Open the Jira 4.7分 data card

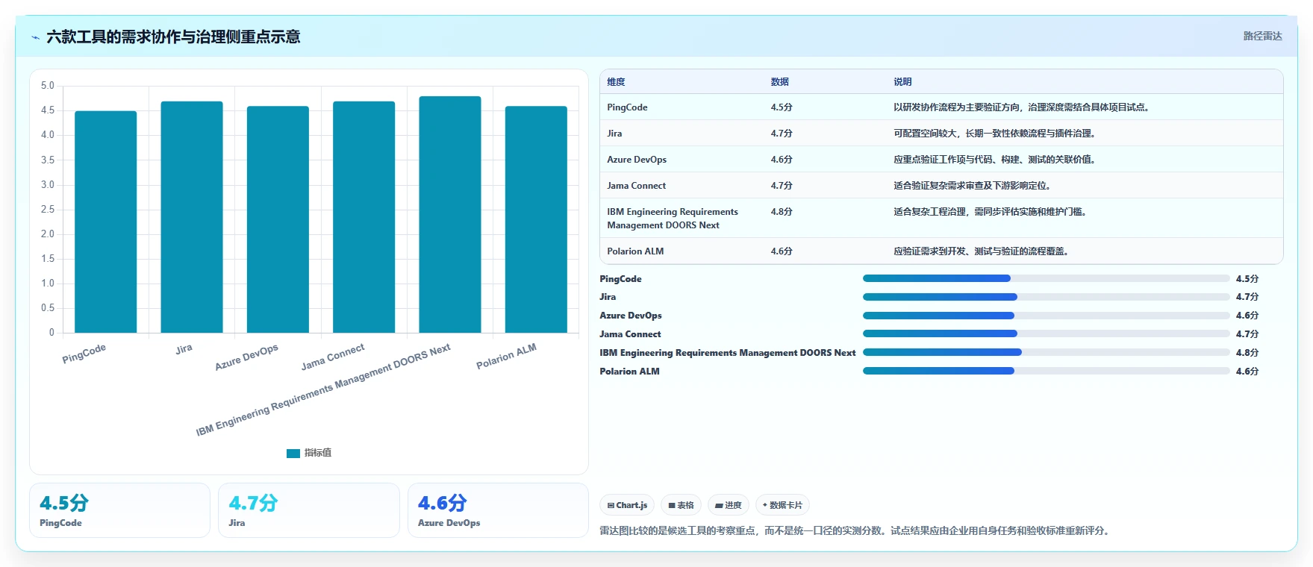click(x=308, y=510)
